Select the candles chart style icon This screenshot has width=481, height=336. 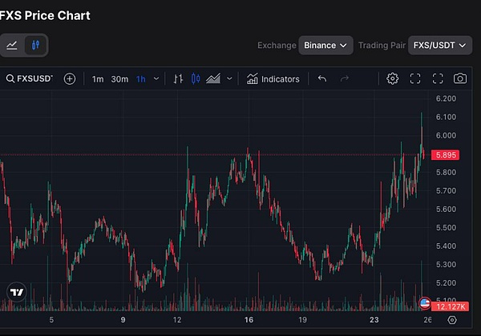196,78
